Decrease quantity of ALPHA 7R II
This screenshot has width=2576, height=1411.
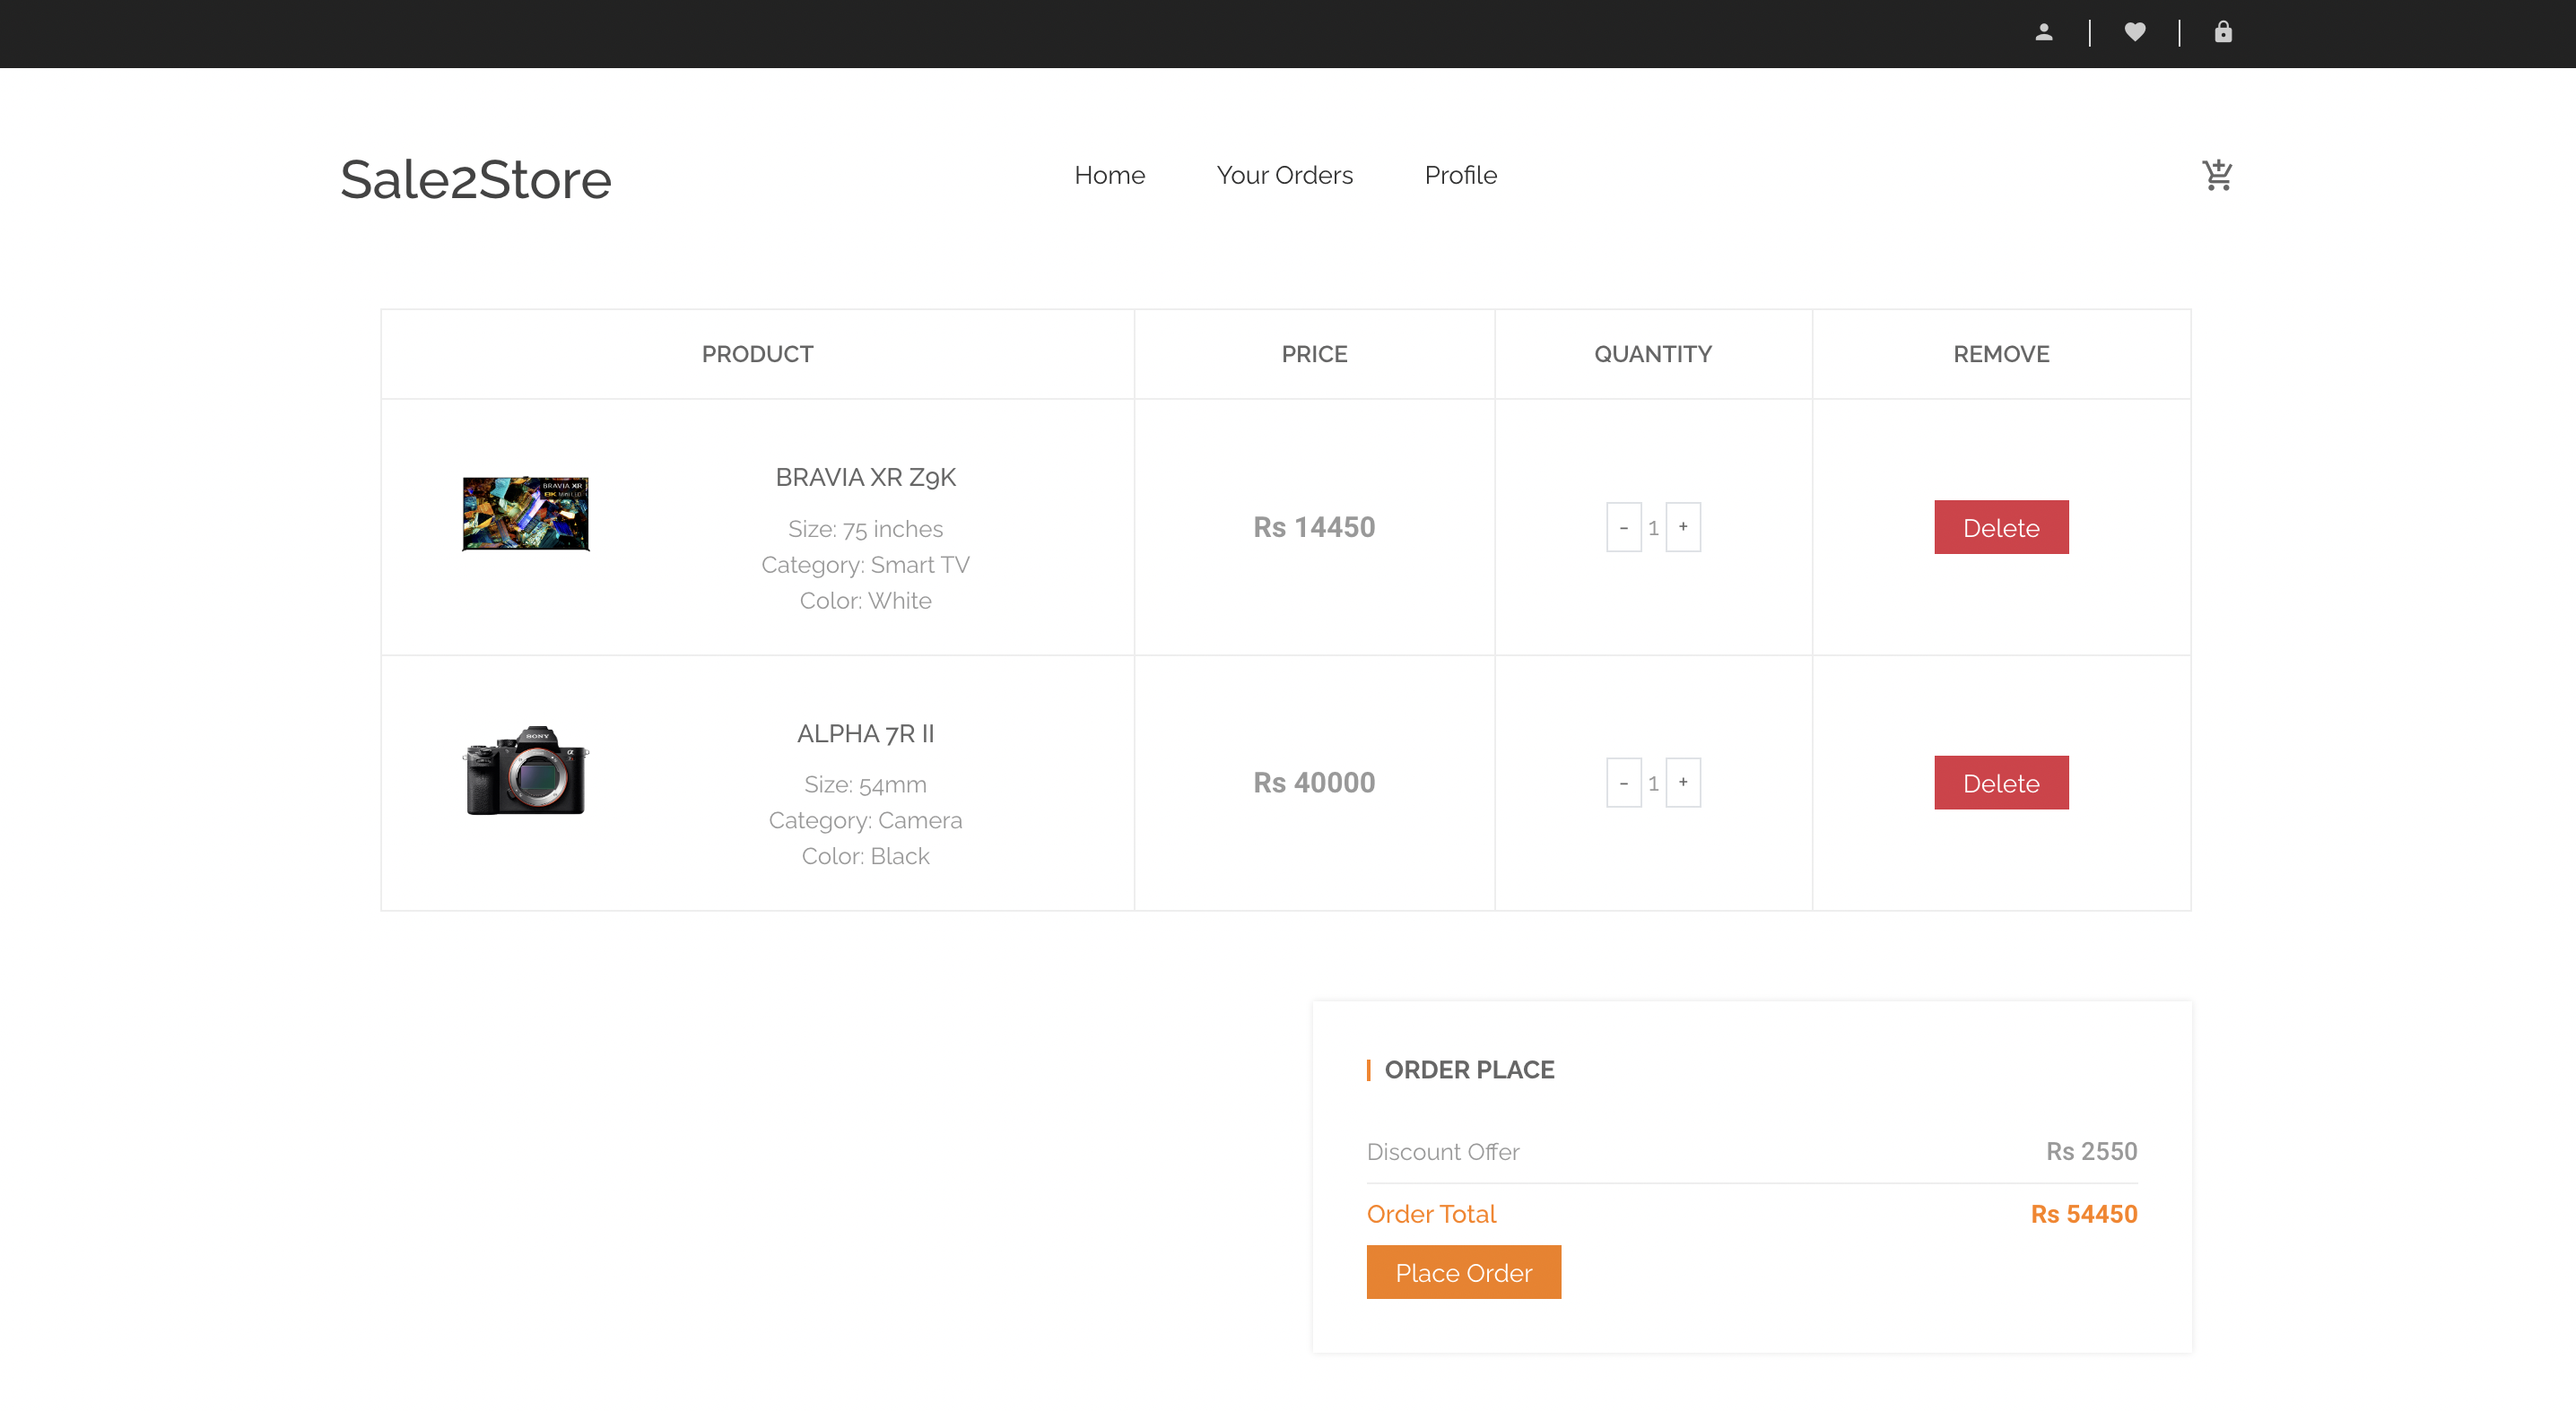[x=1624, y=783]
